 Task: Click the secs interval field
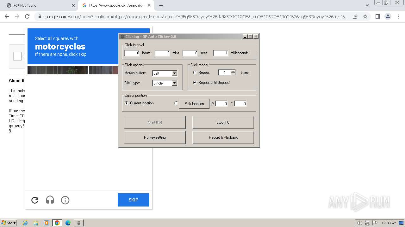tap(190, 53)
